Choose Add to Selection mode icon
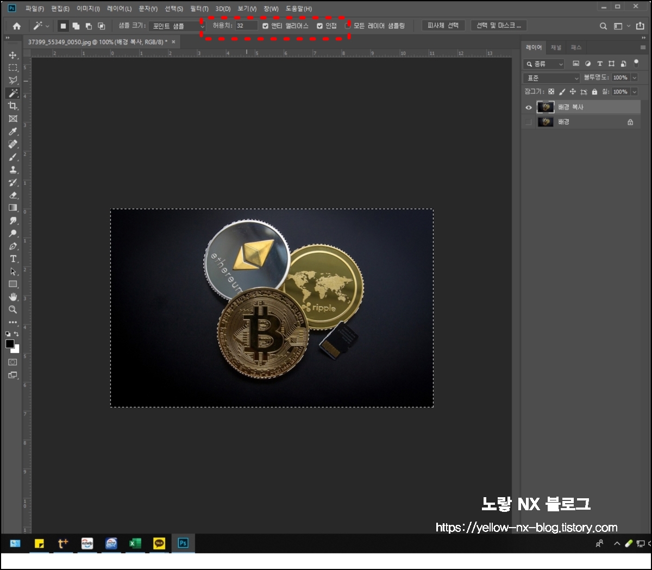Image resolution: width=652 pixels, height=570 pixels. 76,26
